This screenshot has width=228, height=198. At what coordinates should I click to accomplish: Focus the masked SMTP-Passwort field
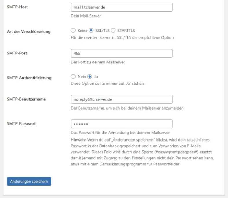122,124
